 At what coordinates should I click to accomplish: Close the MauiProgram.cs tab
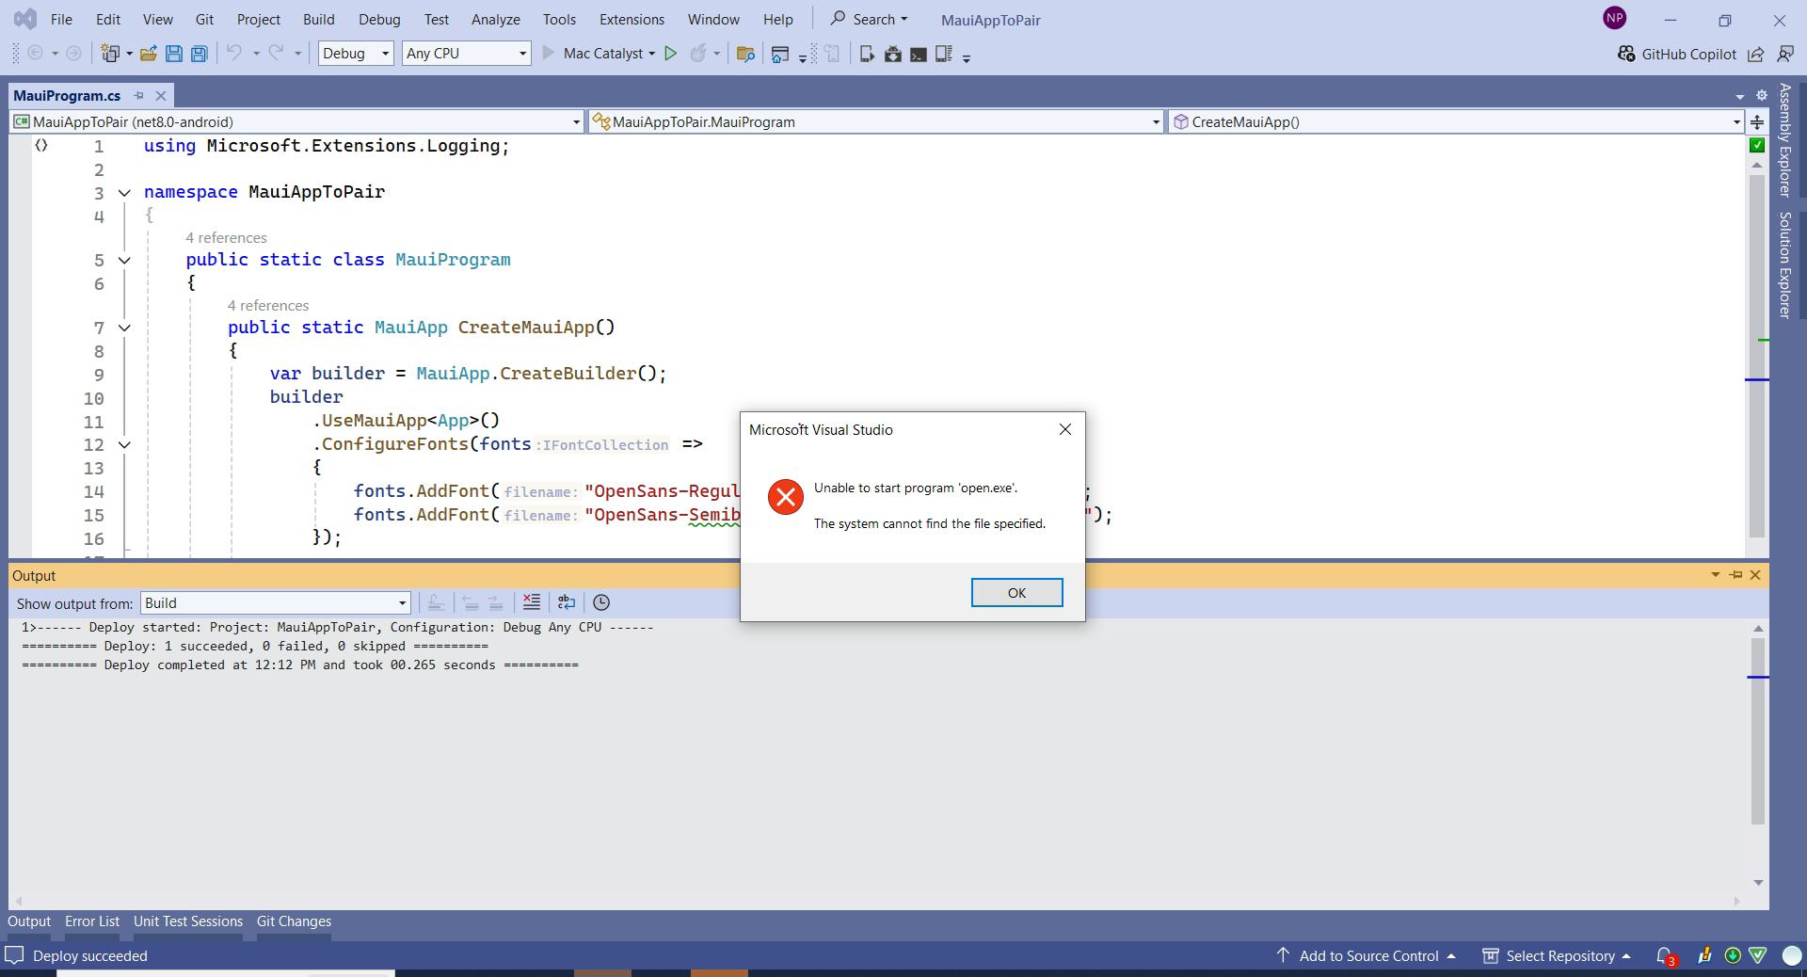[x=161, y=95]
